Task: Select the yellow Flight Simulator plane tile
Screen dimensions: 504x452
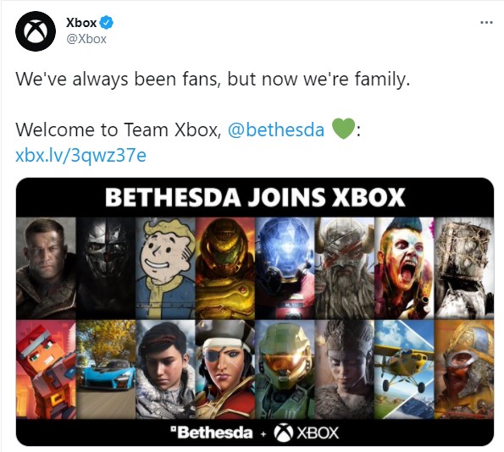Action: 404,369
